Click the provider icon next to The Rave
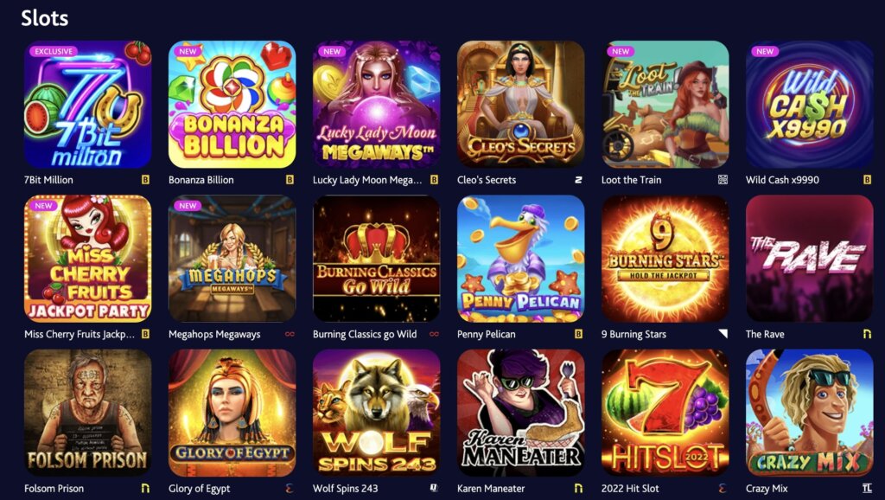Image resolution: width=885 pixels, height=500 pixels. coord(867,334)
